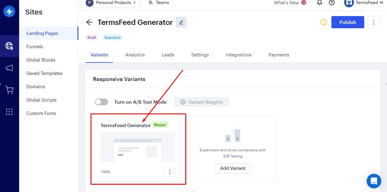Switch to the Leads tab
Viewport: 387px width, 192px height.
tap(168, 55)
